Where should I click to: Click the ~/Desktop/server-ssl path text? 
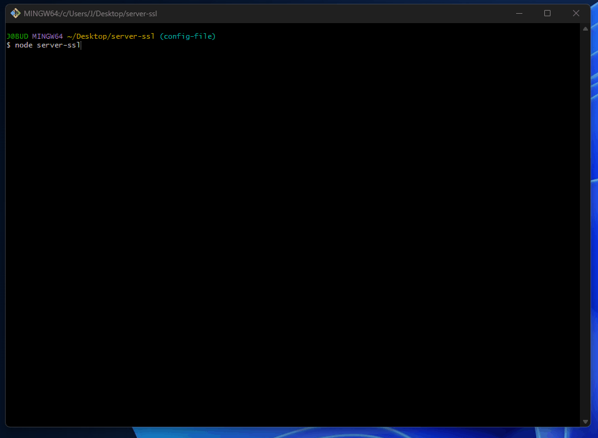coord(111,36)
